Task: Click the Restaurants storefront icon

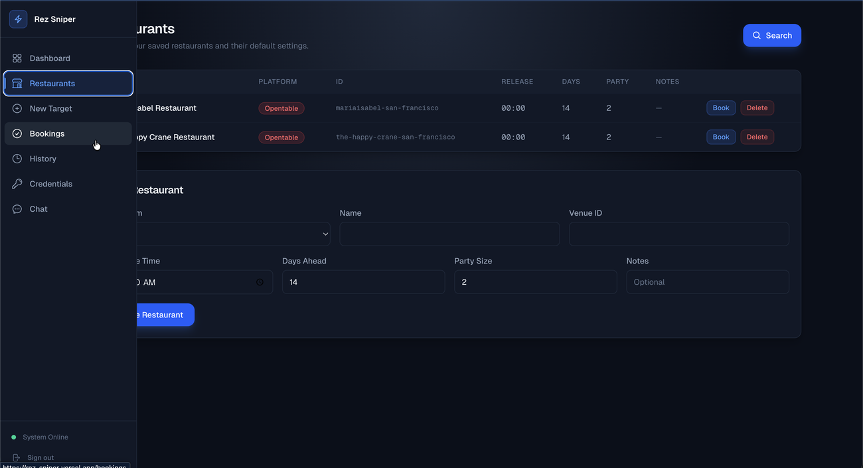Action: click(x=17, y=84)
